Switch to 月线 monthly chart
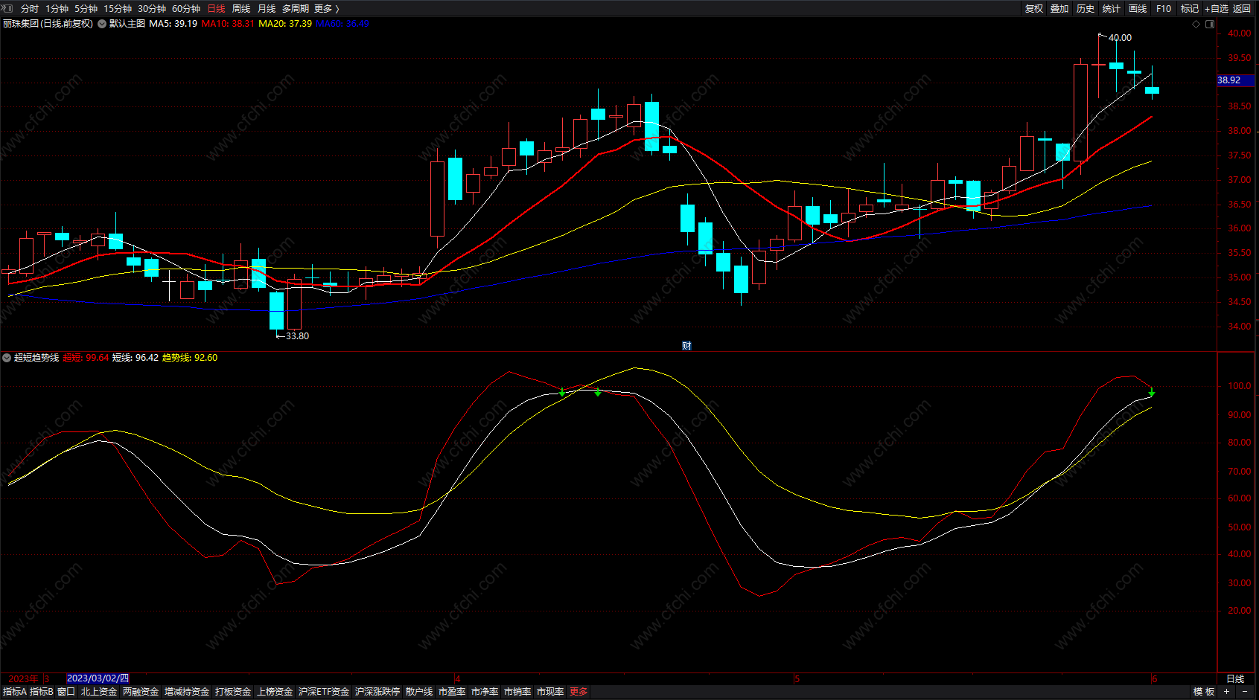 click(x=267, y=9)
